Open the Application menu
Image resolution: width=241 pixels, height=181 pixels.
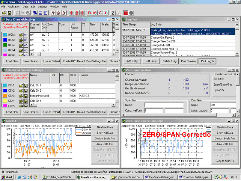pyautogui.click(x=14, y=7)
